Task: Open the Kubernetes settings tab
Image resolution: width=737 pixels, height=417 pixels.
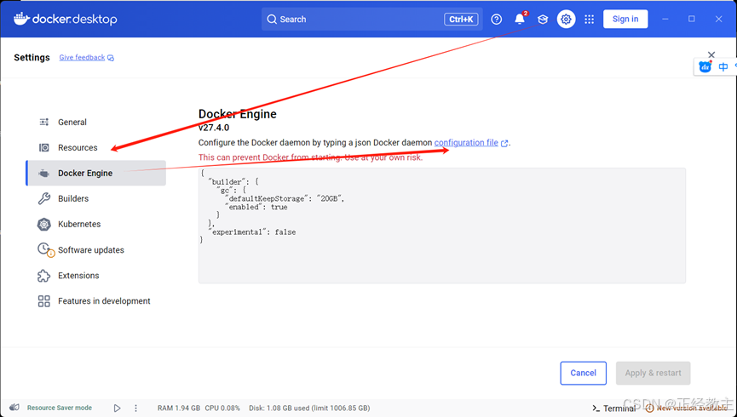Action: pos(96,224)
